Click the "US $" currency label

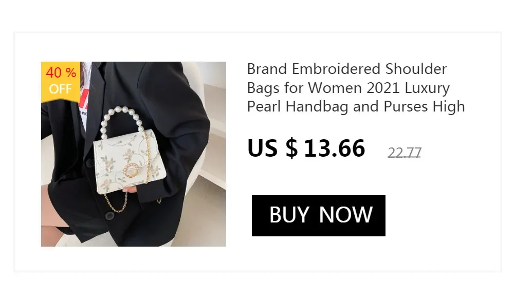272,148
